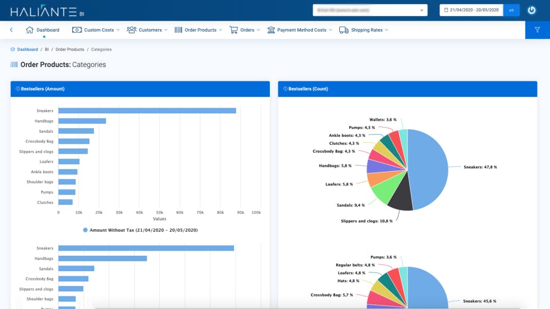This screenshot has height=309, width=550.
Task: Open the Customers menu item
Action: tap(147, 30)
